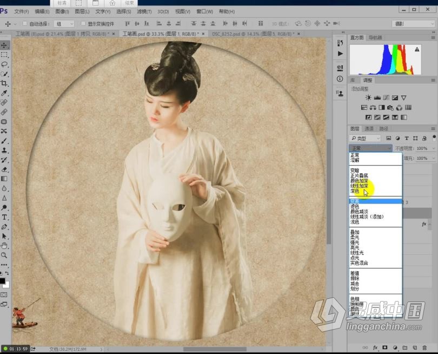The image size is (438, 354).
Task: Add a Levels adjustment
Action: [x=377, y=97]
